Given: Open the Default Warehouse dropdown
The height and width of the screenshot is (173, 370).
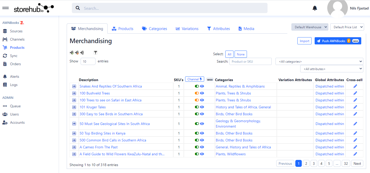Looking at the screenshot, I should (x=310, y=27).
